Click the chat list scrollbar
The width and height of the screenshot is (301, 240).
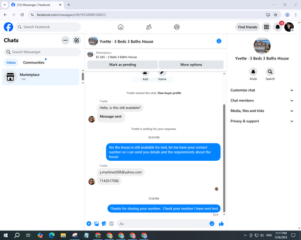pyautogui.click(x=82, y=76)
